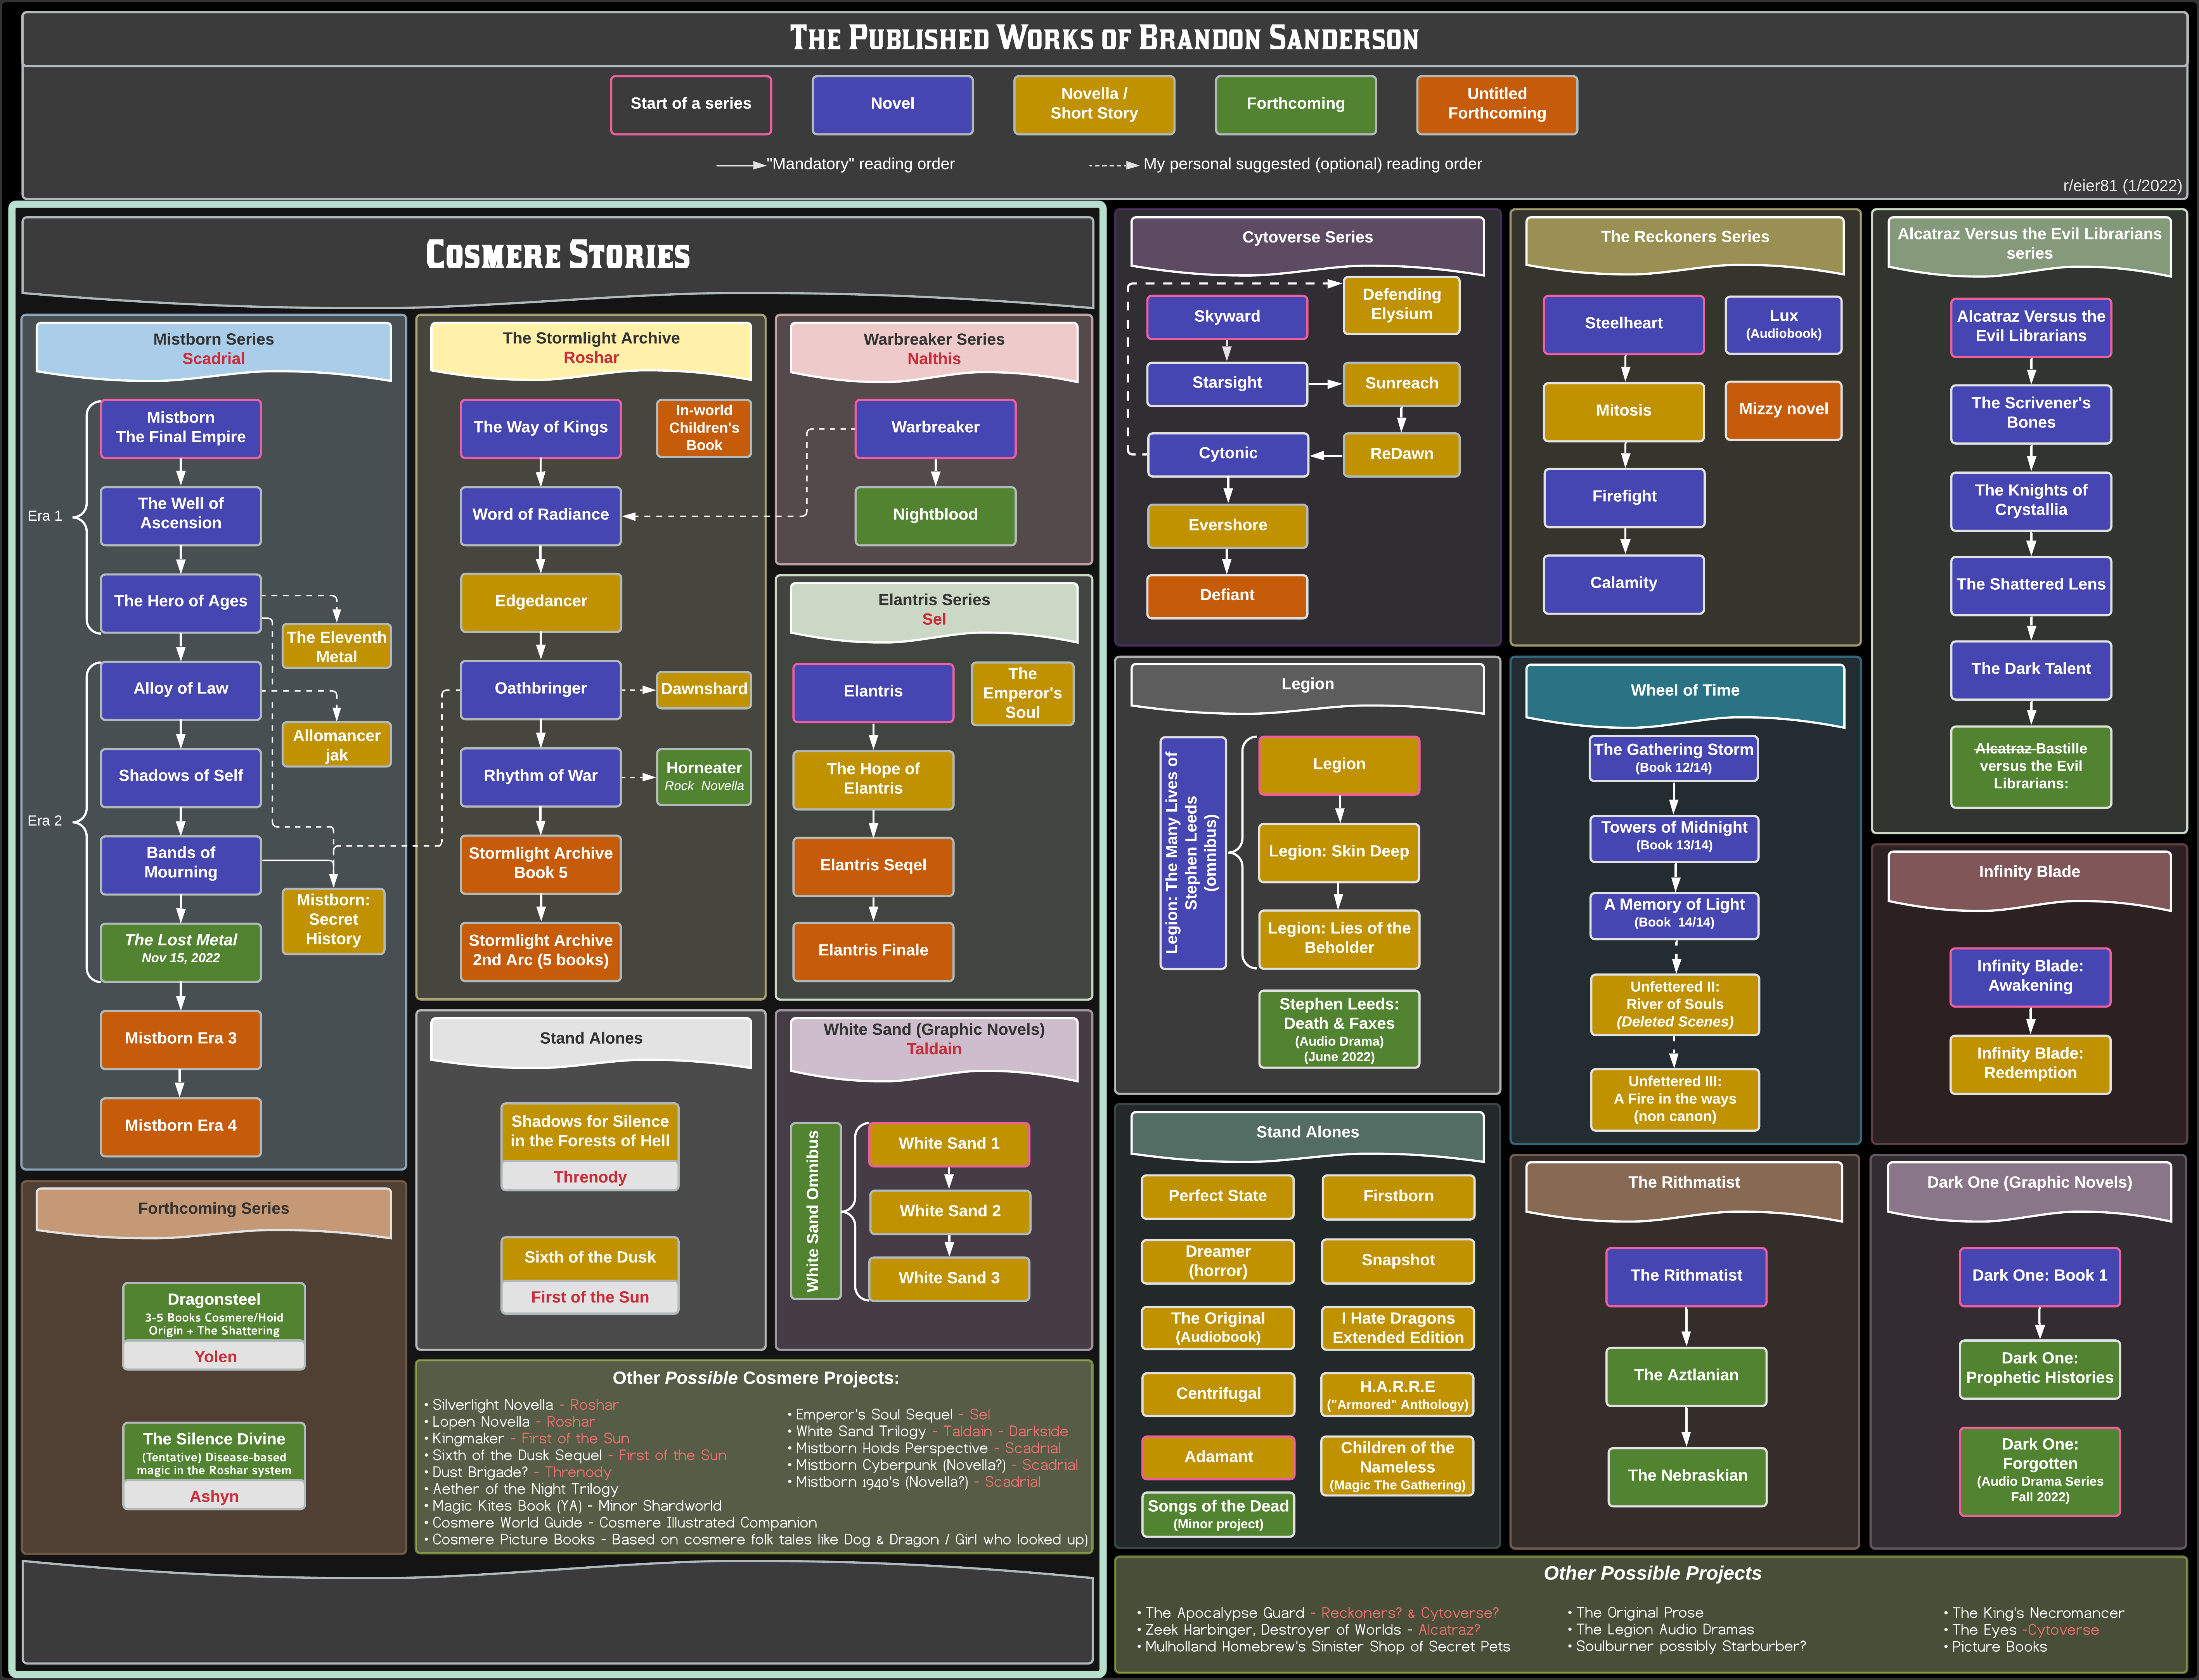Select the 'Infinity Blade: Awakening' box
The width and height of the screenshot is (2199, 1680).
coord(2030,976)
